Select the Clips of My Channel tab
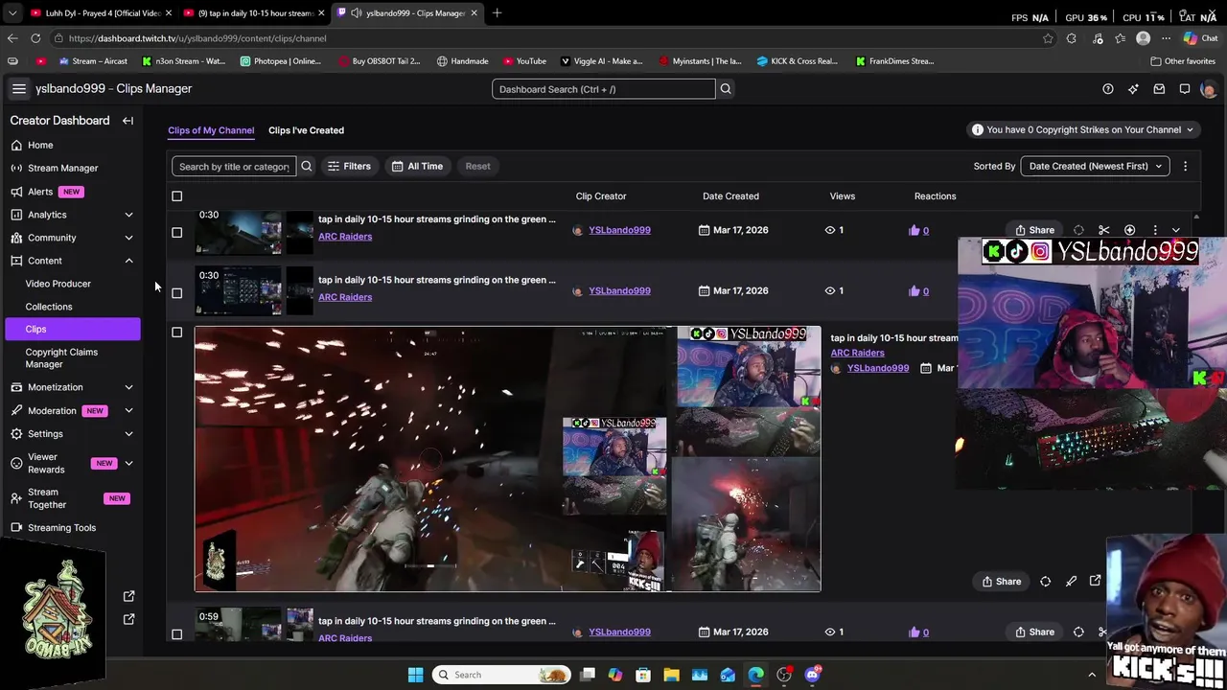The image size is (1227, 690). click(x=211, y=130)
